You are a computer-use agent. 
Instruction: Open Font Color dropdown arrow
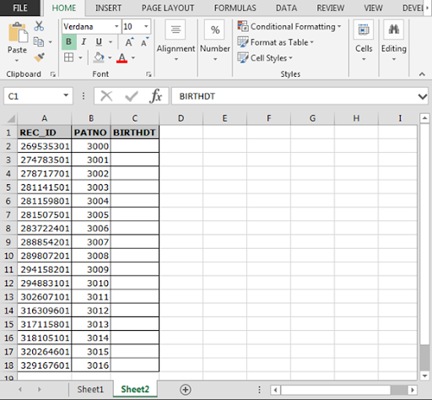[x=133, y=57]
